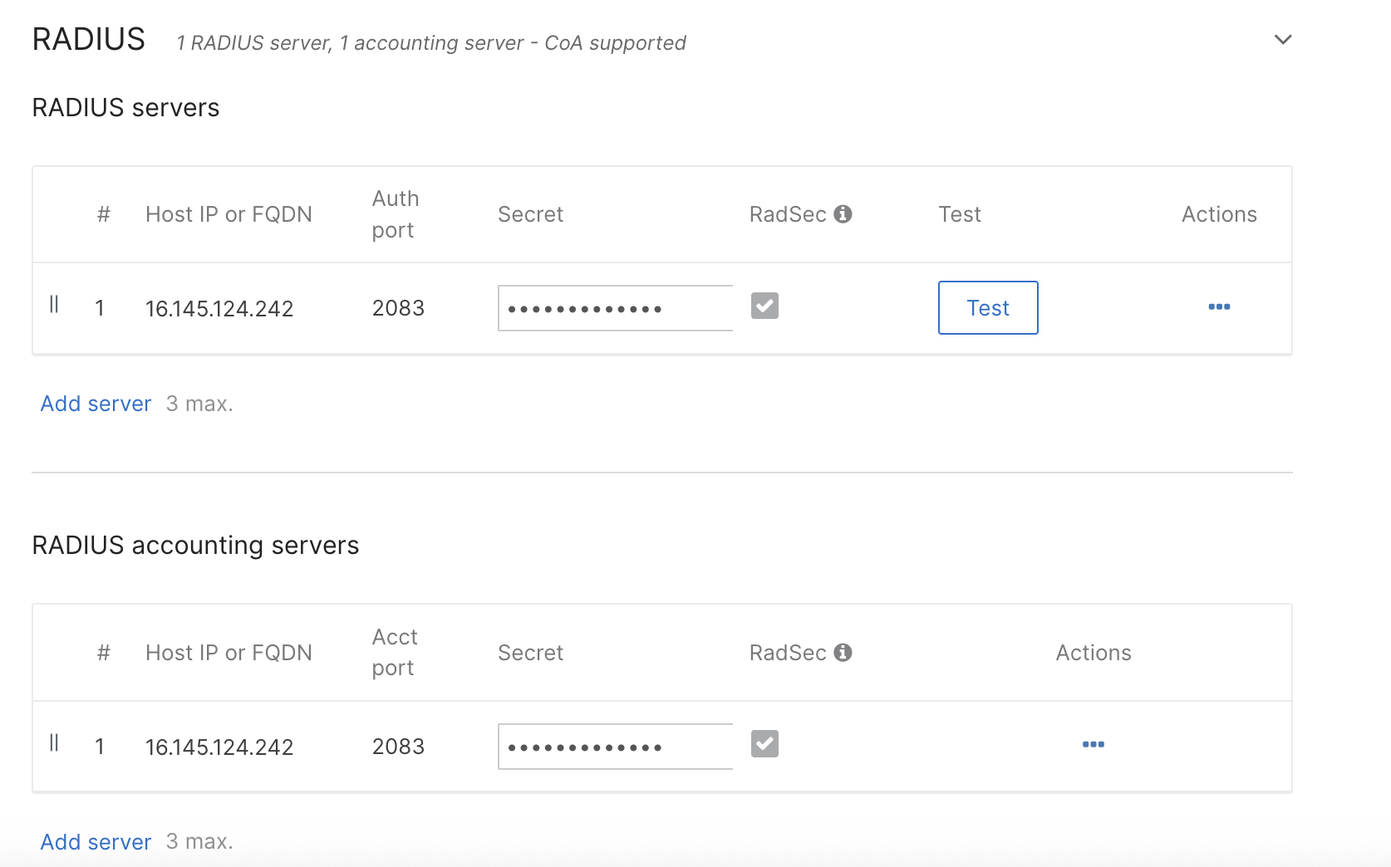The image size is (1391, 867).
Task: Focus the Secret field of the RADIUS server
Action: click(x=615, y=309)
